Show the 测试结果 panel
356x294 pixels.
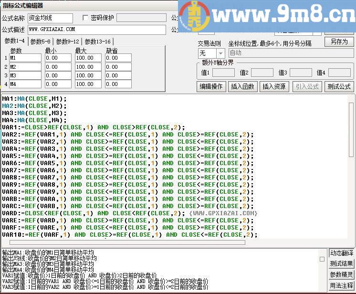(342, 264)
